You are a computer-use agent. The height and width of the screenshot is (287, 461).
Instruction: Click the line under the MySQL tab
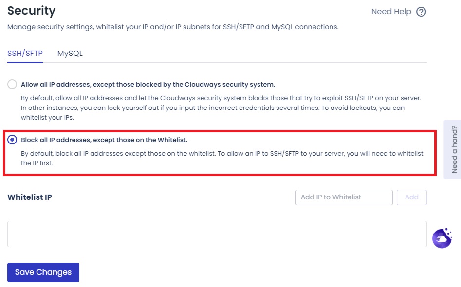70,63
